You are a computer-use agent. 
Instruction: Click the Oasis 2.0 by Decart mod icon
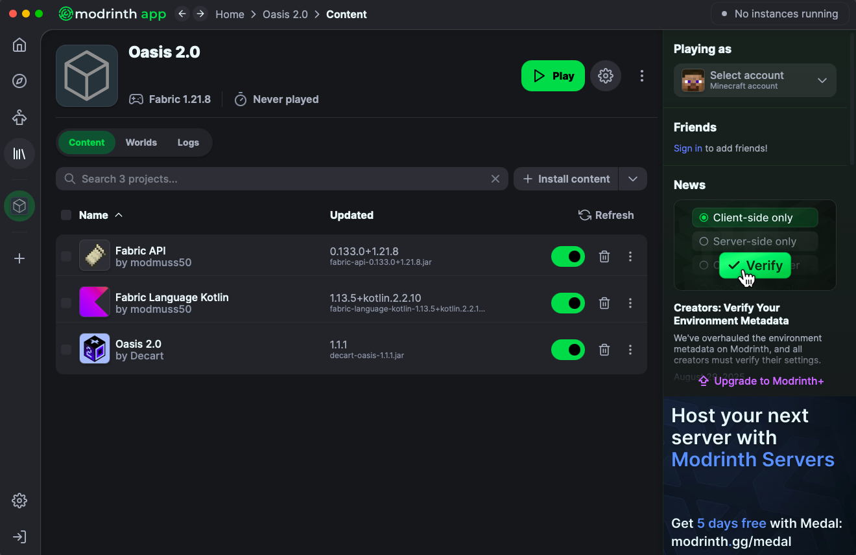[95, 349]
